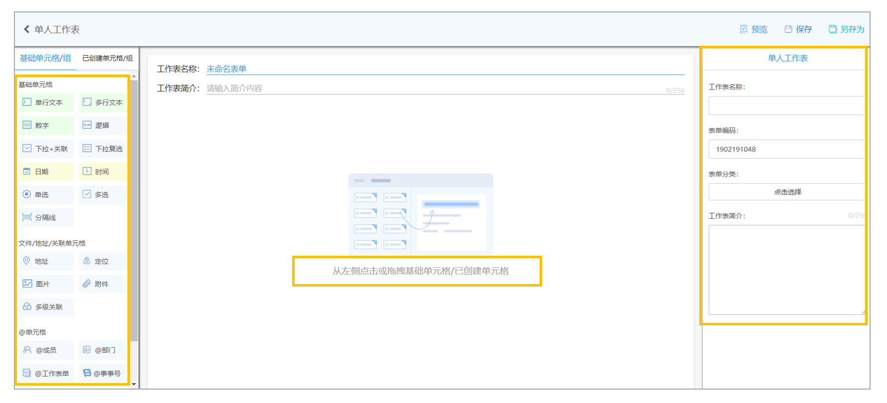This screenshot has width=887, height=403.
Task: Add the 单选 radio cell type
Action: [46, 195]
